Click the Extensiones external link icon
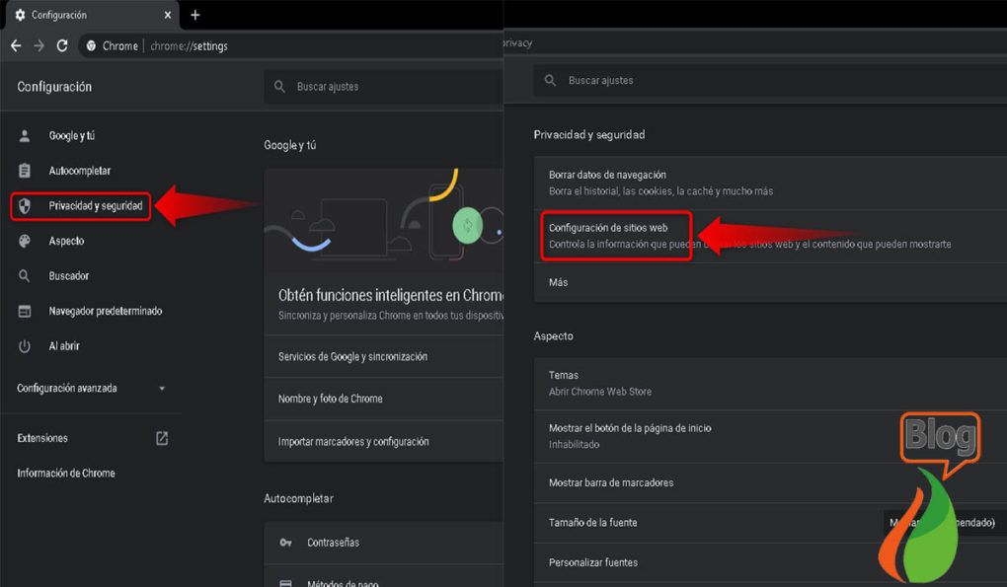1007x587 pixels. [x=162, y=438]
